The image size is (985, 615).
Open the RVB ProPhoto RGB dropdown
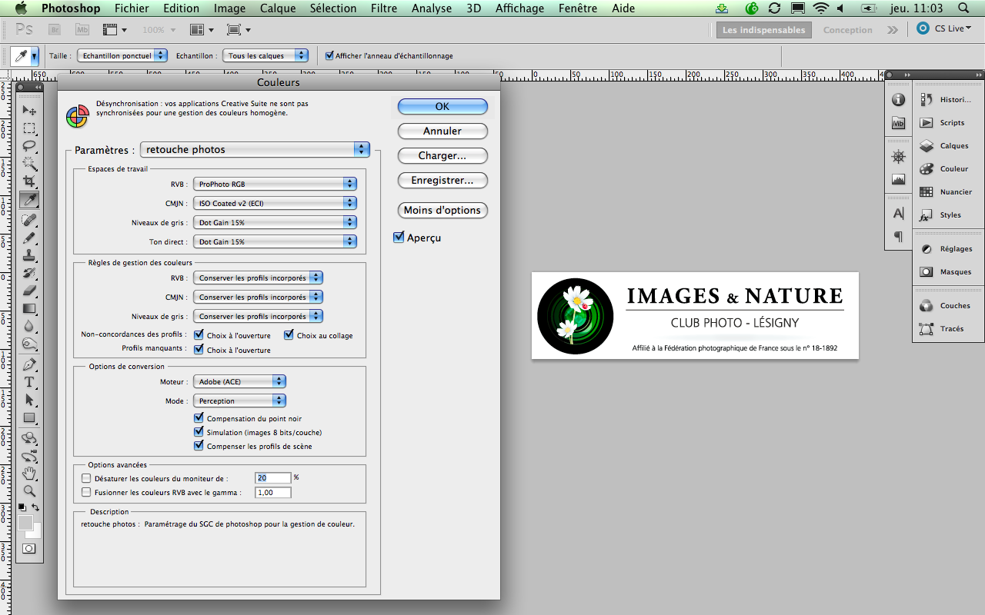(x=275, y=184)
